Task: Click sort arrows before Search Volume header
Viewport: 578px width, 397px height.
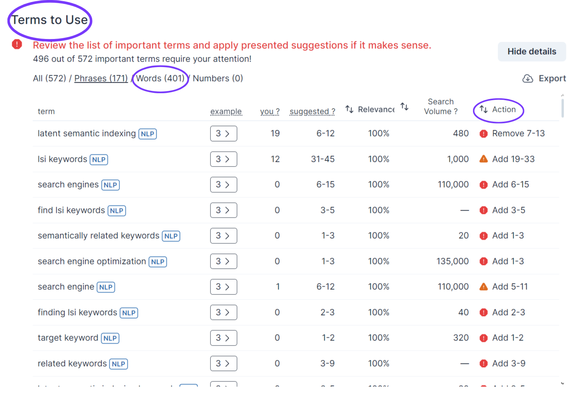Action: 404,106
